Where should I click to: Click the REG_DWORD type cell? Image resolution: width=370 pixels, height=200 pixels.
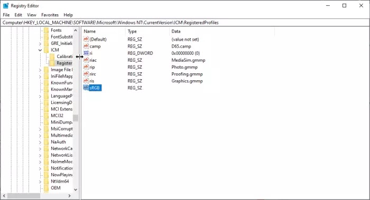(140, 53)
